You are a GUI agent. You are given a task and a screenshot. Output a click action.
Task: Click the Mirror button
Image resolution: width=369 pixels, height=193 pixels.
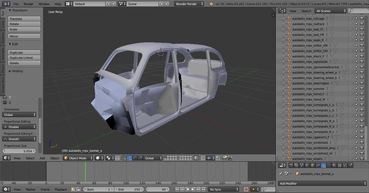[x=24, y=36]
